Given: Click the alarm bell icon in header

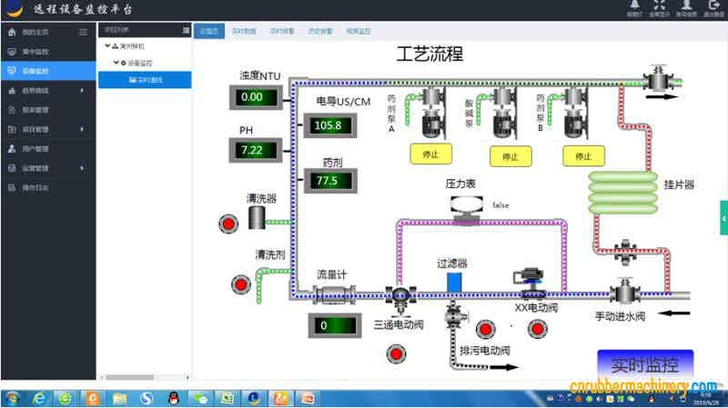Looking at the screenshot, I should point(634,5).
